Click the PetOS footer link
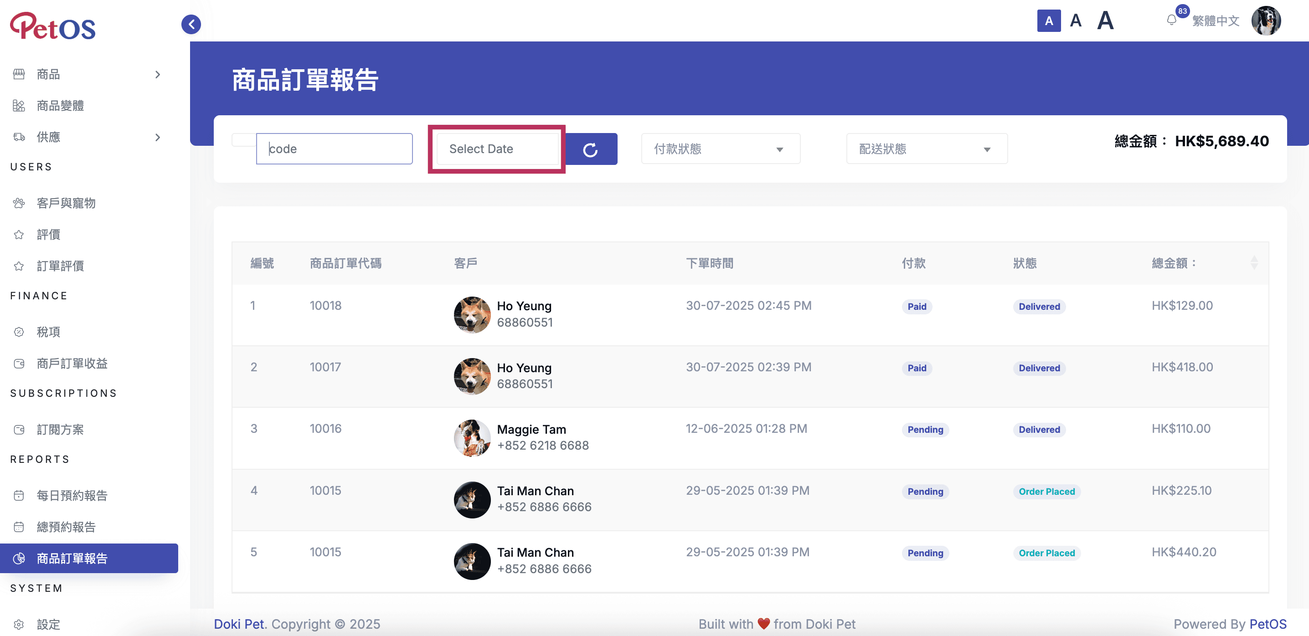 (x=1268, y=624)
